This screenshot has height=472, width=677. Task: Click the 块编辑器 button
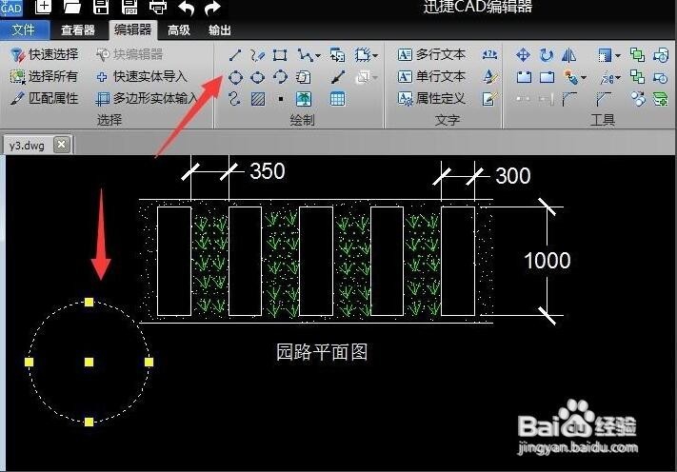point(129,54)
